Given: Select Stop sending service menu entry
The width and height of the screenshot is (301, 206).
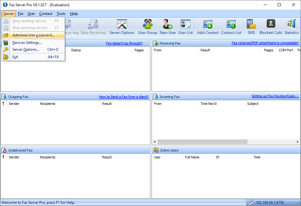Looking at the screenshot, I should (33, 21).
